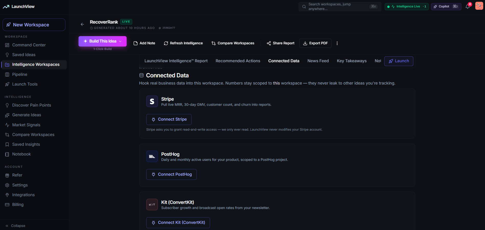Create a New Workspace
Screen dimensions: 485x230
coord(34,25)
